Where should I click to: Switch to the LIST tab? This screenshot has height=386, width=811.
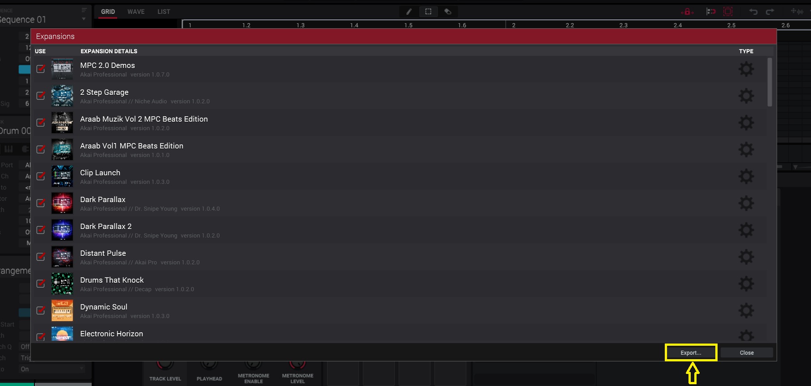(164, 12)
